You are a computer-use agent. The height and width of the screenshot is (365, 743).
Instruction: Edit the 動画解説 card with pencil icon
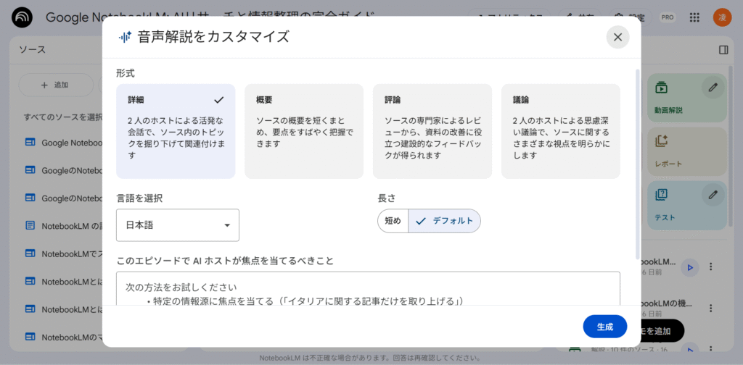pyautogui.click(x=713, y=88)
